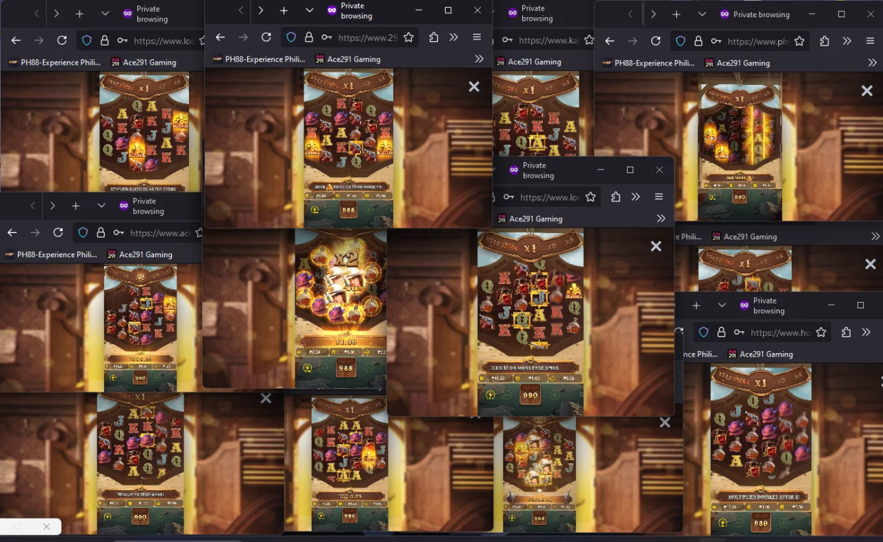Increase the bet beside the 990 center-right game
This screenshot has height=542, width=883.
pos(554,396)
